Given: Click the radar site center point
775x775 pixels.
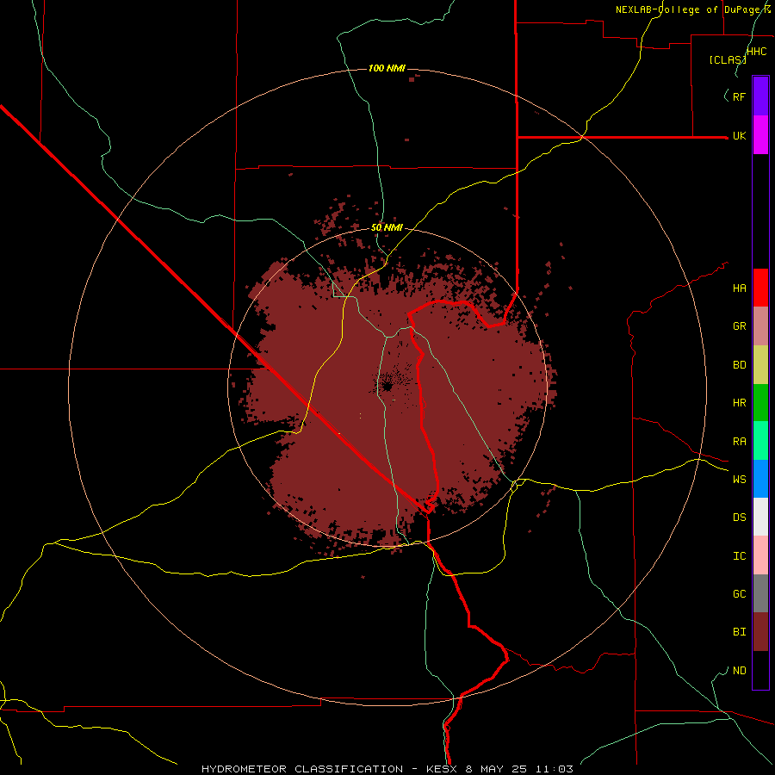Looking at the screenshot, I should [387, 387].
